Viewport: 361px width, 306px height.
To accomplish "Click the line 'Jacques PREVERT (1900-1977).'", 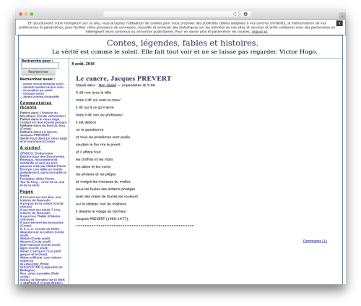I will 103,218.
